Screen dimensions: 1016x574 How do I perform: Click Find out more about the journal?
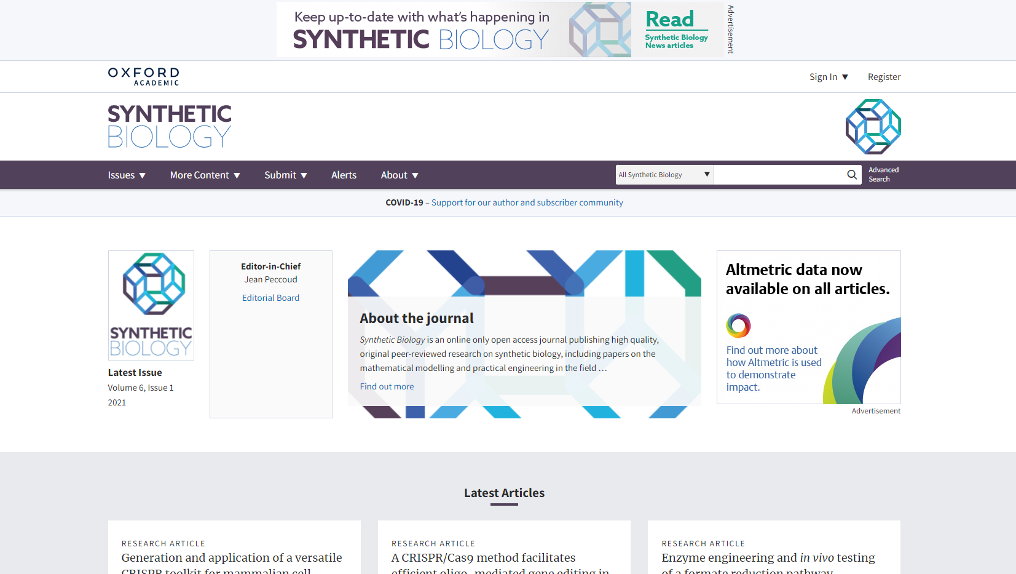pos(387,386)
